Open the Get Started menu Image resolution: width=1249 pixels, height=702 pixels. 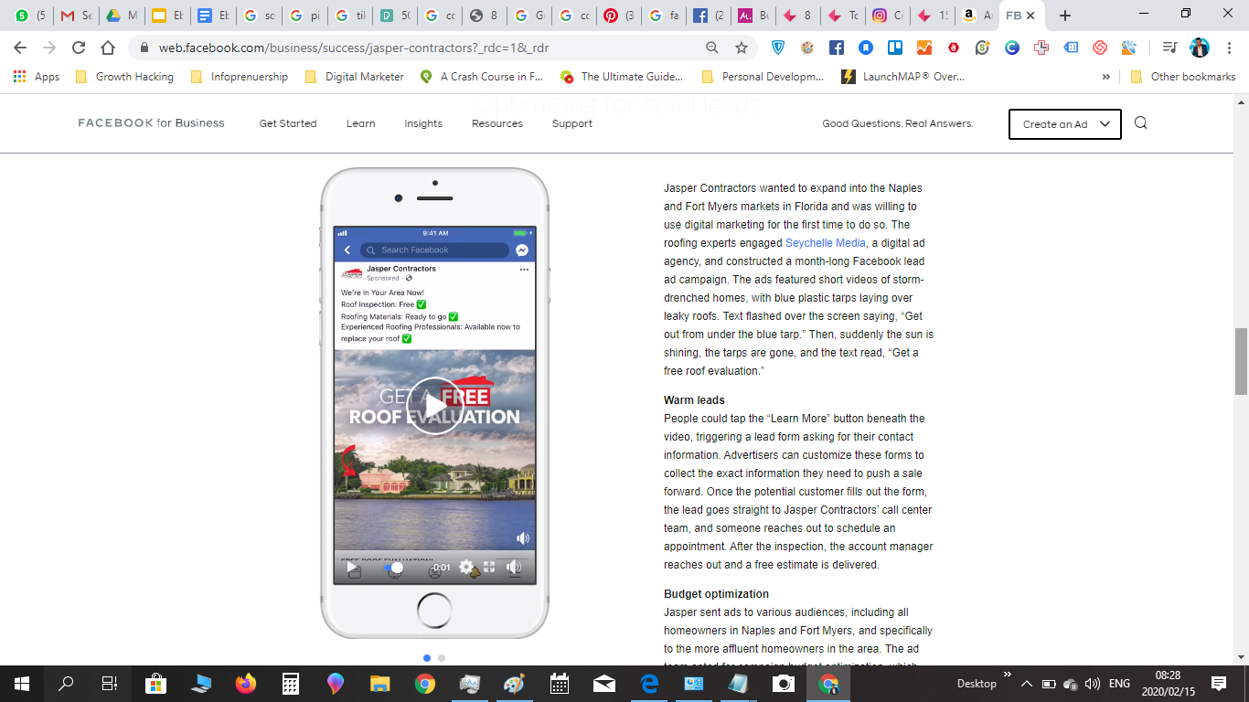pyautogui.click(x=288, y=123)
